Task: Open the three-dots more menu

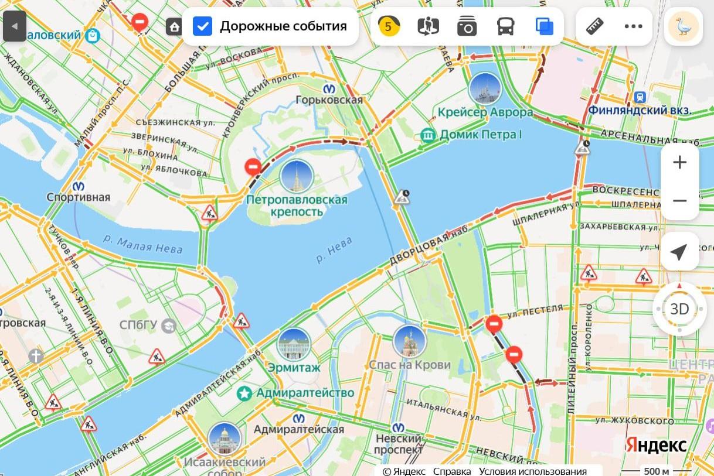Action: [x=633, y=26]
